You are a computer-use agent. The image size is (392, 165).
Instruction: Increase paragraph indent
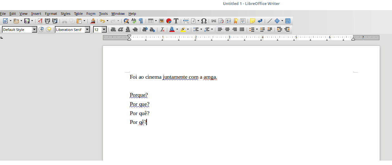pyautogui.click(x=280, y=29)
